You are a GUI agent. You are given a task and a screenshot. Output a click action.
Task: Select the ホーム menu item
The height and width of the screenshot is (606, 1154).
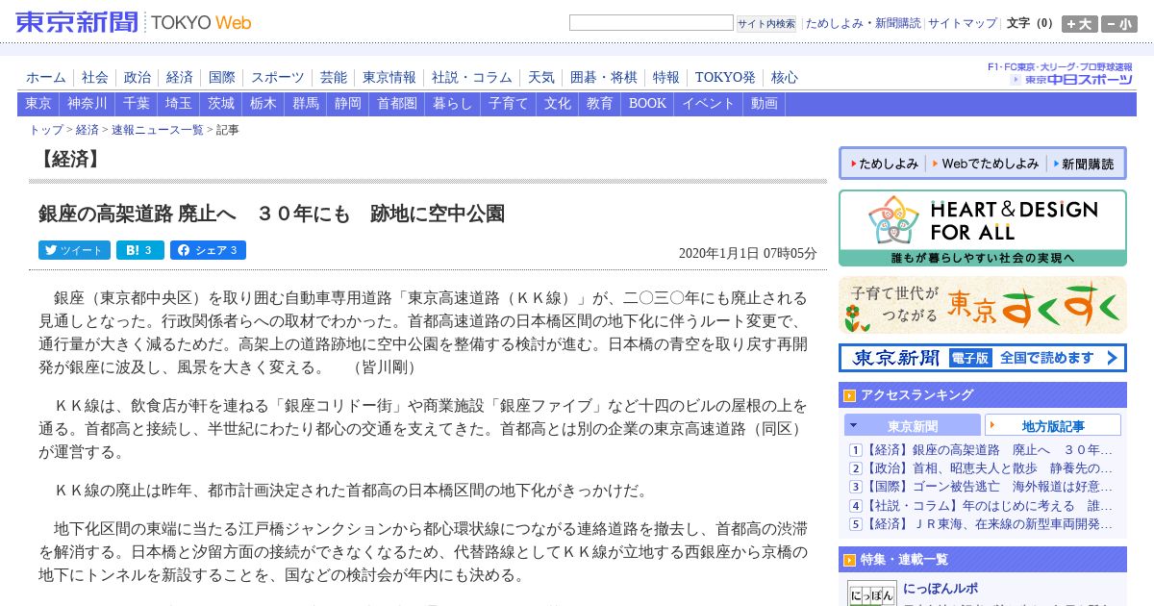46,77
